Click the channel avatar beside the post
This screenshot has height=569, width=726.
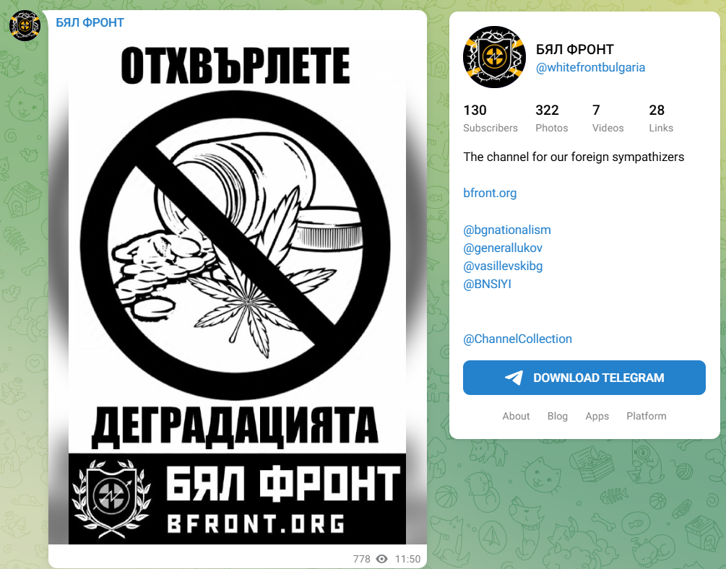[x=25, y=25]
